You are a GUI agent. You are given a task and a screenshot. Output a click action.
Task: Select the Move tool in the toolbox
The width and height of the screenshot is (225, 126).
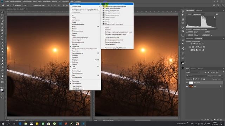click(x=2, y=12)
